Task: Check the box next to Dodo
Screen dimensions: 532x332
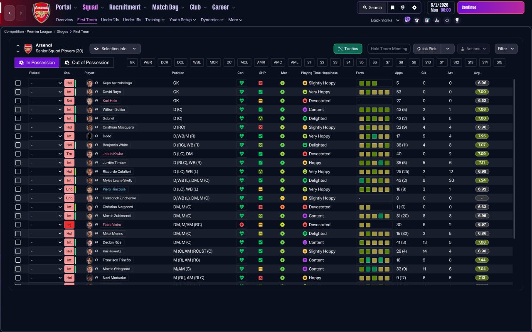Action: click(18, 136)
